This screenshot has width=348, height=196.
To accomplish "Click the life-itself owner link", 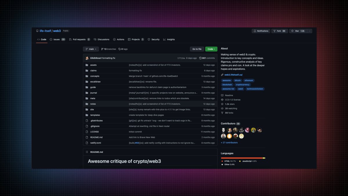I will (45, 31).
